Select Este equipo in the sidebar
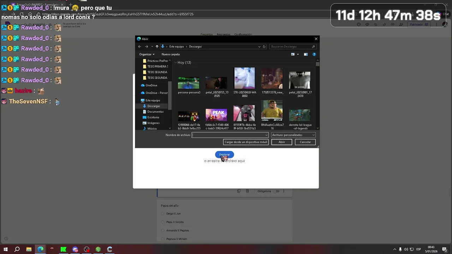Image resolution: width=452 pixels, height=254 pixels. click(150, 101)
